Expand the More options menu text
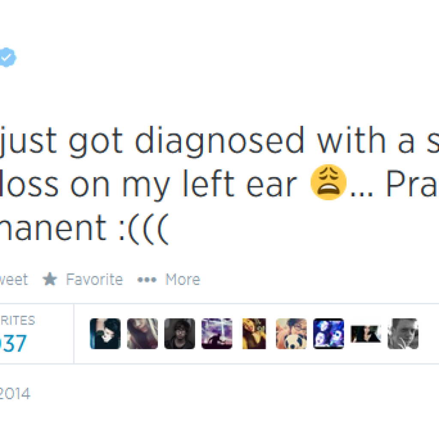The width and height of the screenshot is (439, 439). point(183,280)
